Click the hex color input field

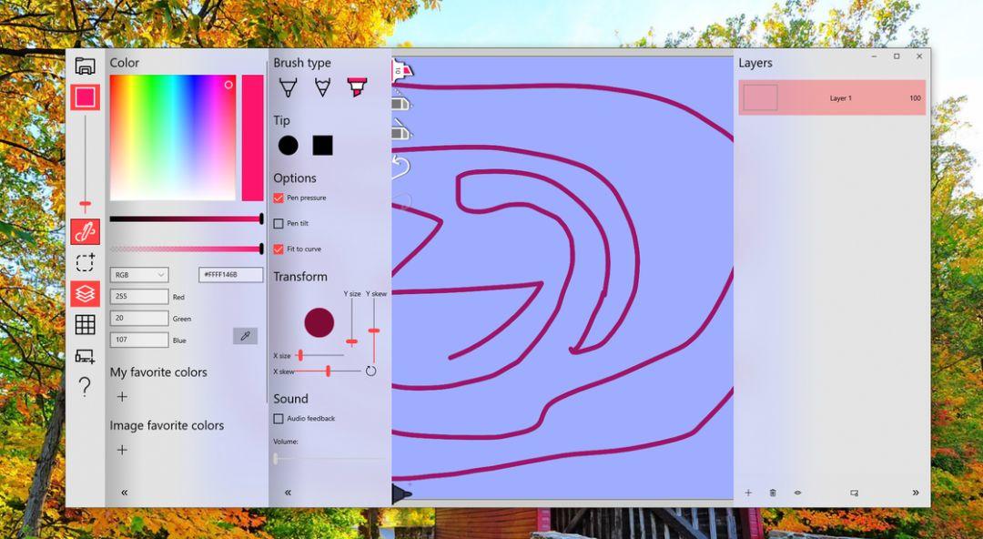tap(230, 275)
